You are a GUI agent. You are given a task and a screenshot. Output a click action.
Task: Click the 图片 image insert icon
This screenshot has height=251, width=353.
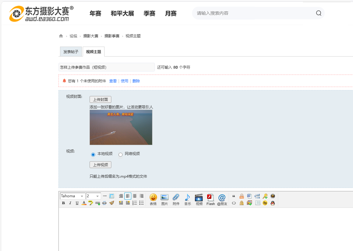tap(165, 199)
